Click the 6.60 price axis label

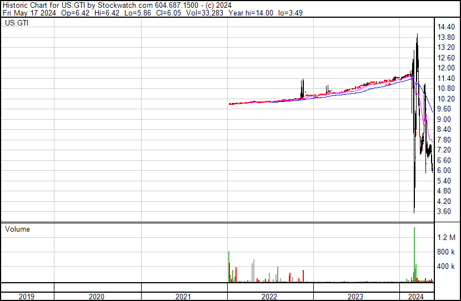click(x=444, y=160)
